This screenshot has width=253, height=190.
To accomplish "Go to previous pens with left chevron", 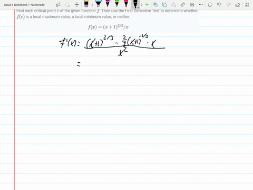I will [x=92, y=5].
